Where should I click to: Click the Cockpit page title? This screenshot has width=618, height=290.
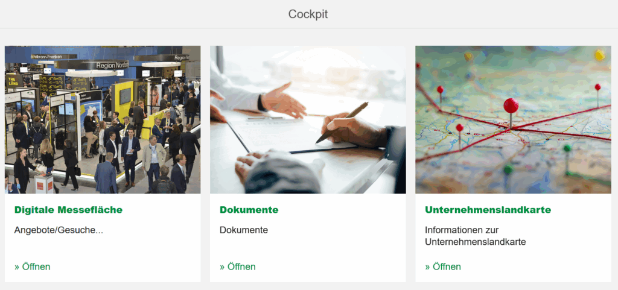pyautogui.click(x=308, y=14)
